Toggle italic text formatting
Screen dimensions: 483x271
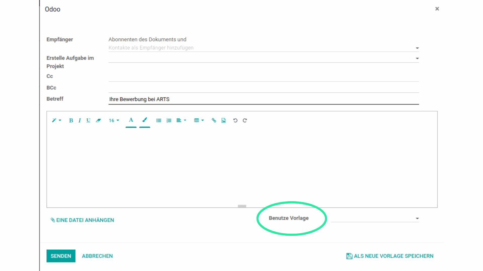pyautogui.click(x=79, y=120)
